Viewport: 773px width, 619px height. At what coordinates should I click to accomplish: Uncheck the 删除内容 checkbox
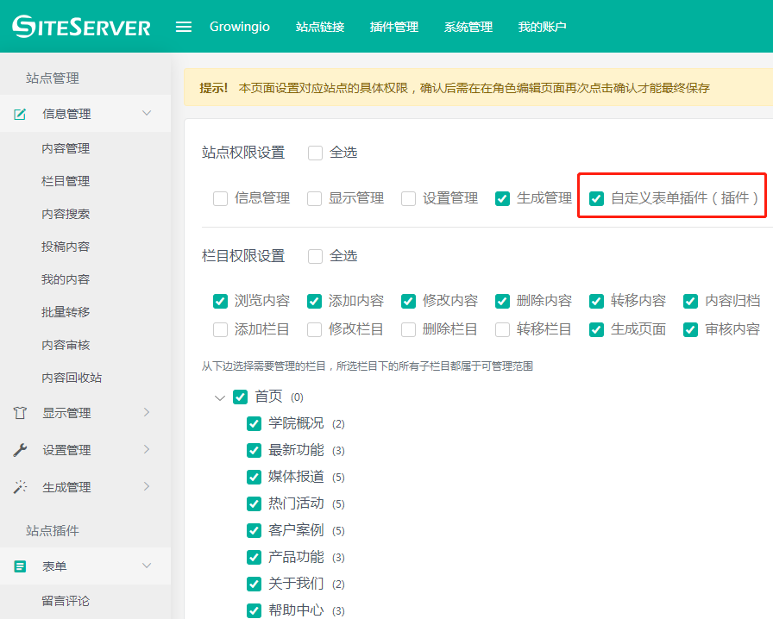coord(502,301)
